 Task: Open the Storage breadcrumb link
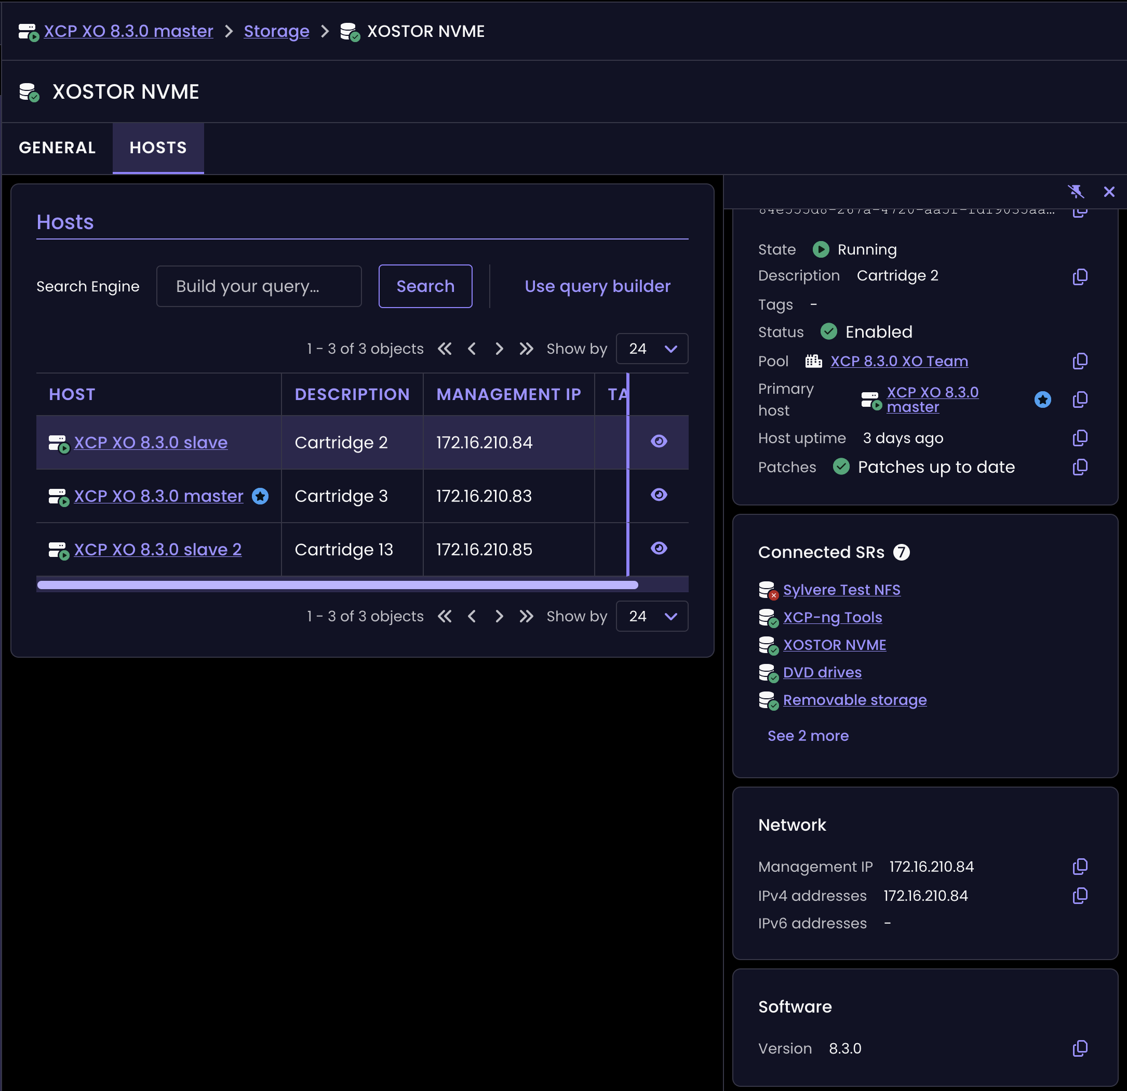click(x=277, y=31)
